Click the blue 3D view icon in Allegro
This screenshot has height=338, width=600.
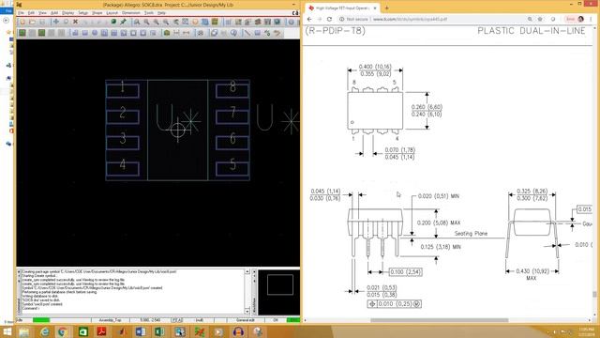click(x=205, y=22)
